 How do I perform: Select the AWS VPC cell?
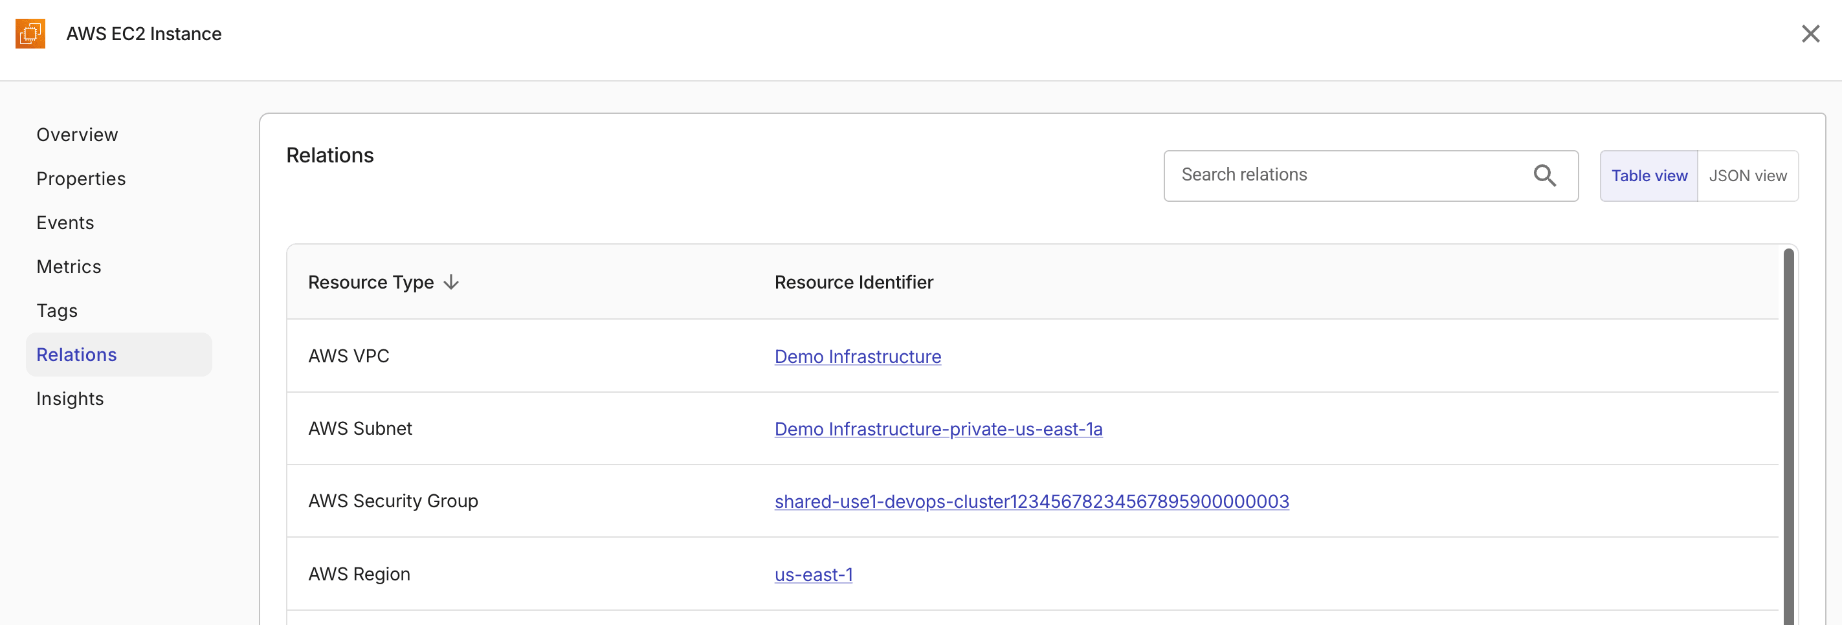click(349, 356)
